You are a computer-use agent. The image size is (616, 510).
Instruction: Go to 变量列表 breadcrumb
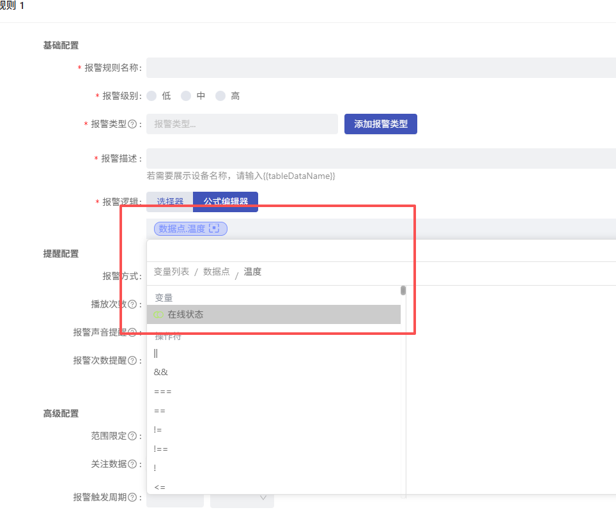171,272
